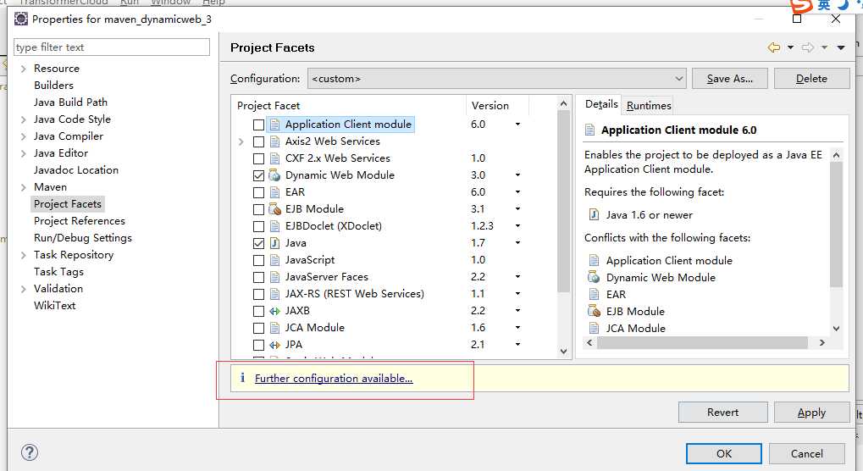The height and width of the screenshot is (471, 863).
Task: Enable the Axis2 Web Services checkbox
Action: pyautogui.click(x=258, y=142)
